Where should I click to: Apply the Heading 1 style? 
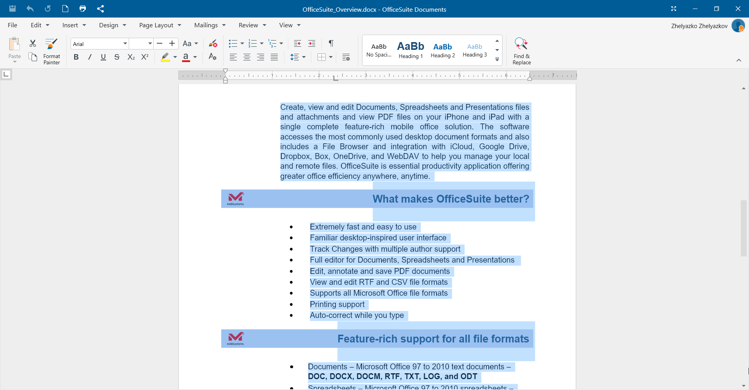pos(411,50)
